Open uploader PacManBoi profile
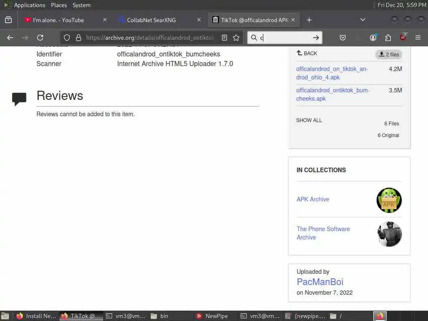428x321 pixels. [x=320, y=282]
